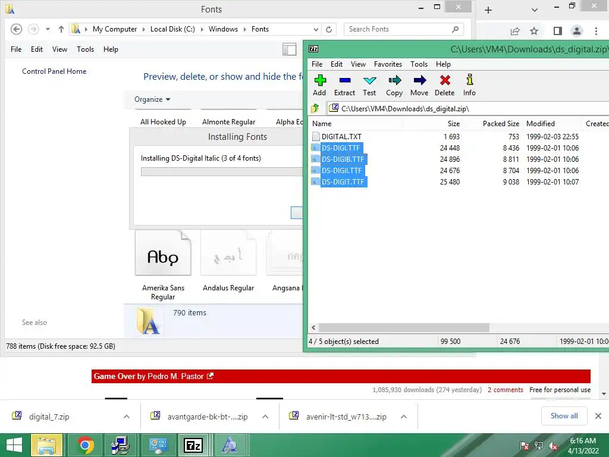Open the browser profile avatar
This screenshot has height=457, width=609.
click(577, 31)
